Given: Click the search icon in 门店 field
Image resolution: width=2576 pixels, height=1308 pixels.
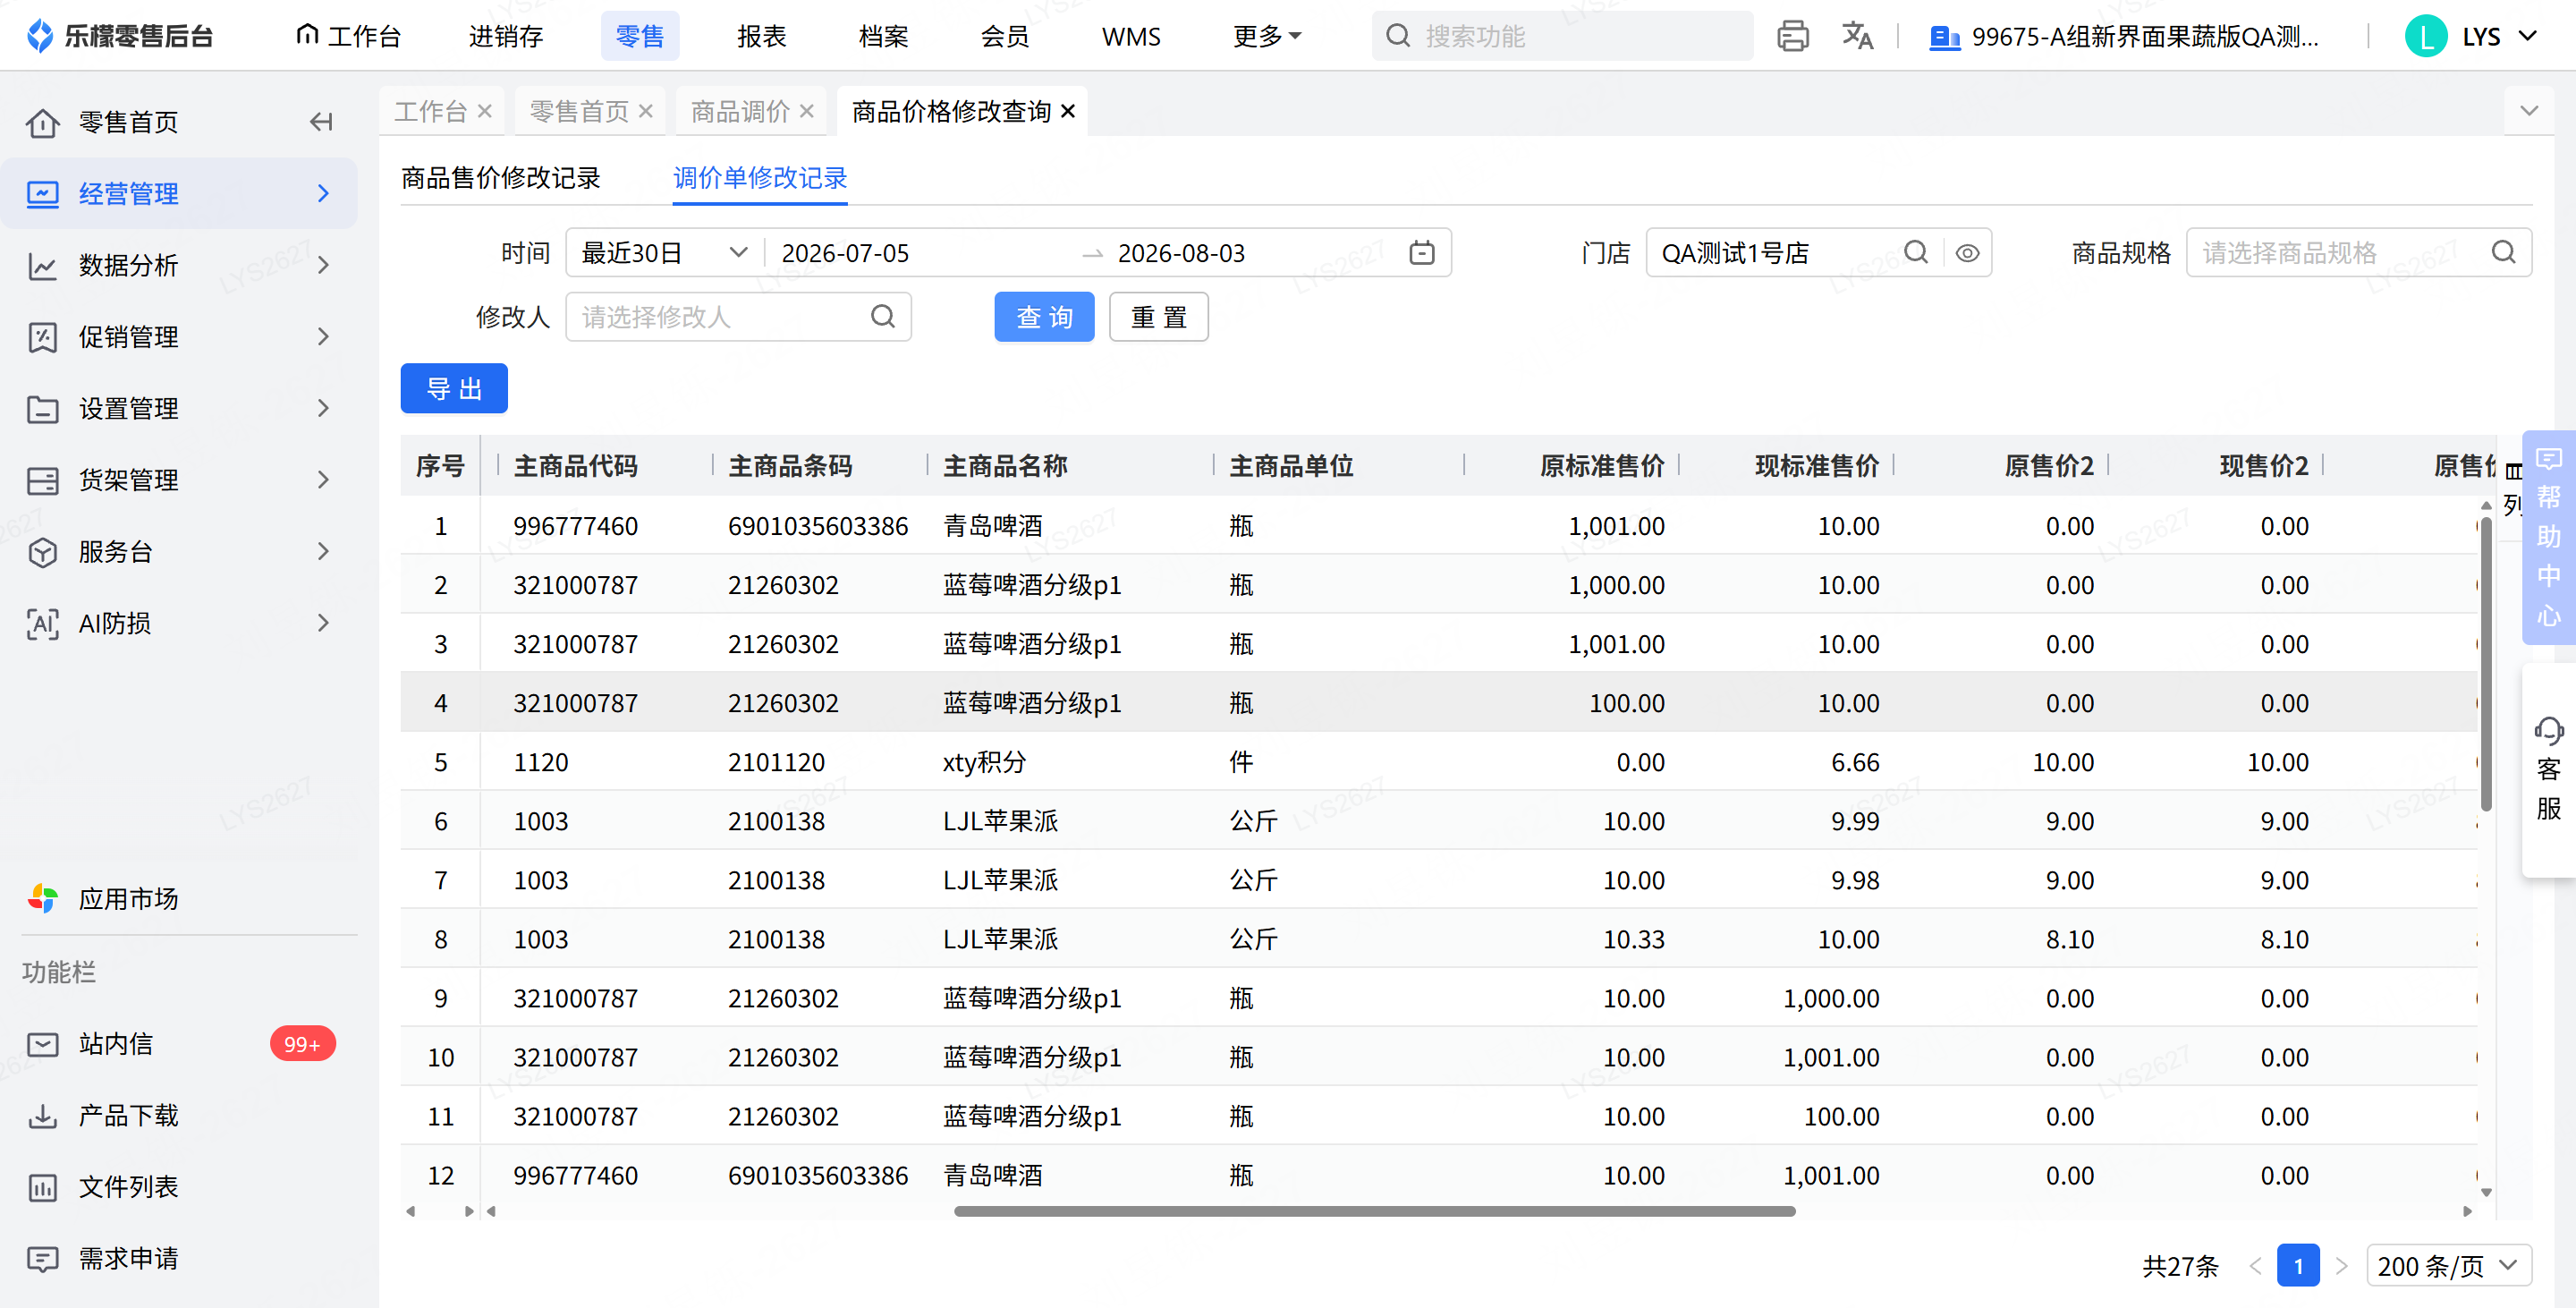Looking at the screenshot, I should [x=1916, y=252].
